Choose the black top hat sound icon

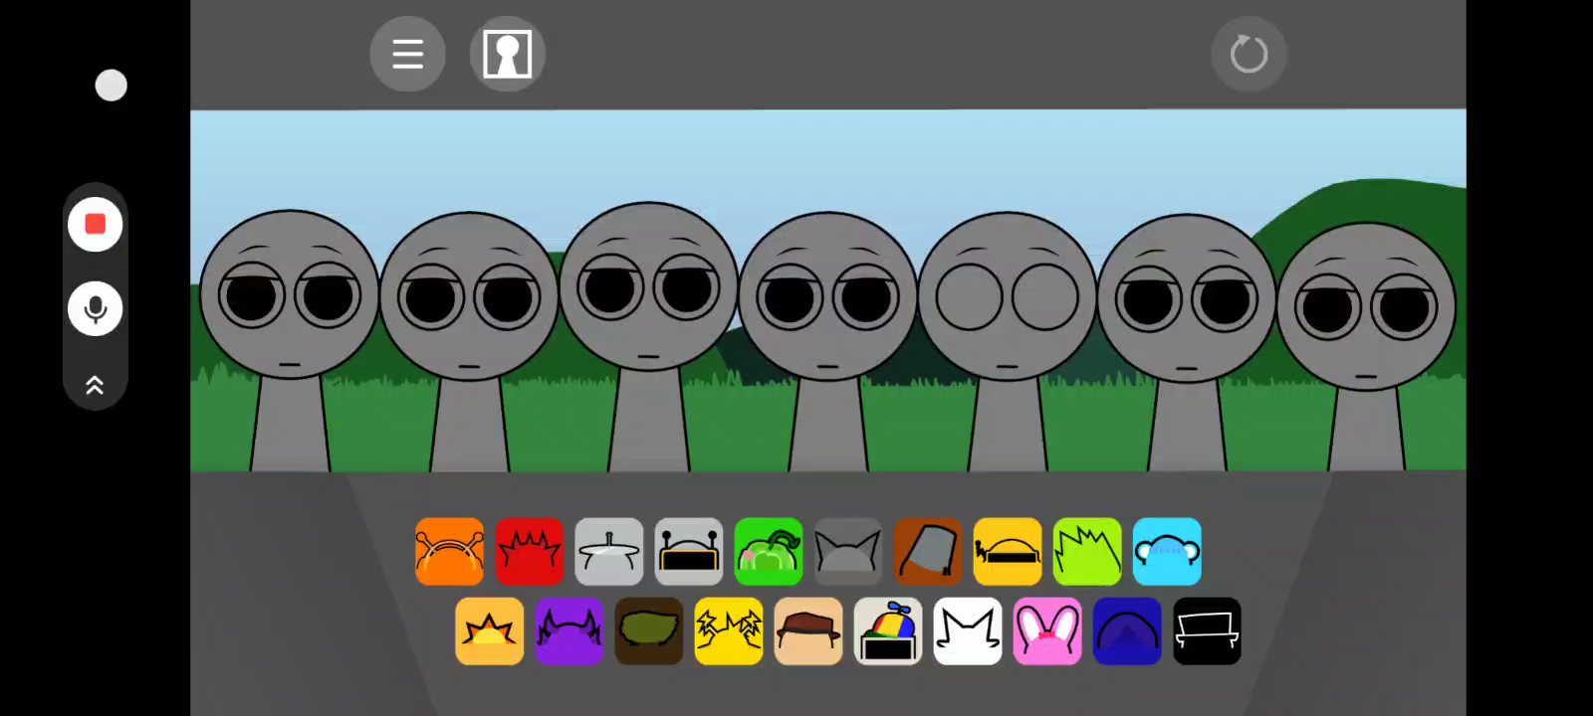click(1206, 631)
